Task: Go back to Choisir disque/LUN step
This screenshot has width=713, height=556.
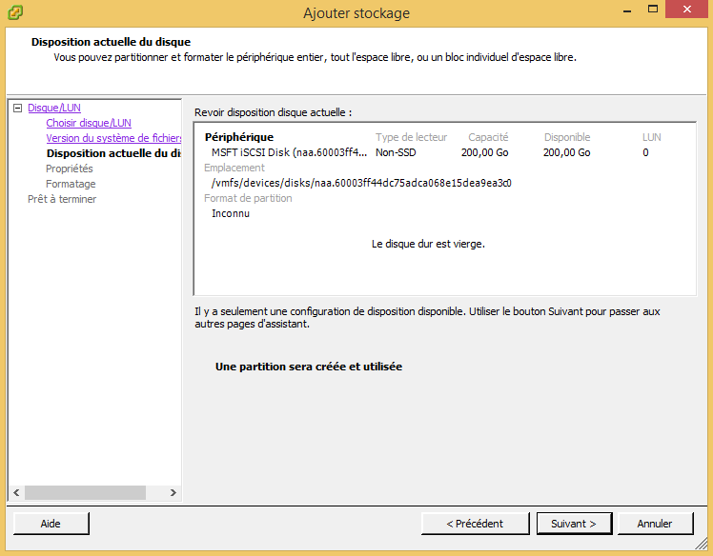Action: (88, 123)
